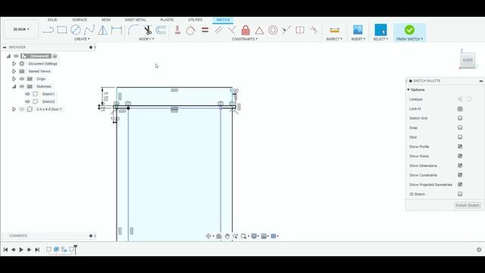The image size is (485, 273).
Task: Select the Line tool in Create
Action: (x=48, y=30)
